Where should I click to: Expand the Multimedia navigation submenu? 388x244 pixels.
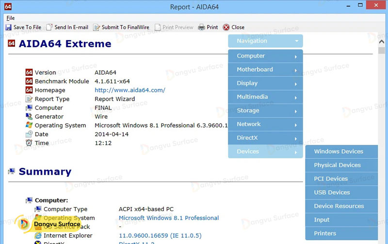point(265,97)
